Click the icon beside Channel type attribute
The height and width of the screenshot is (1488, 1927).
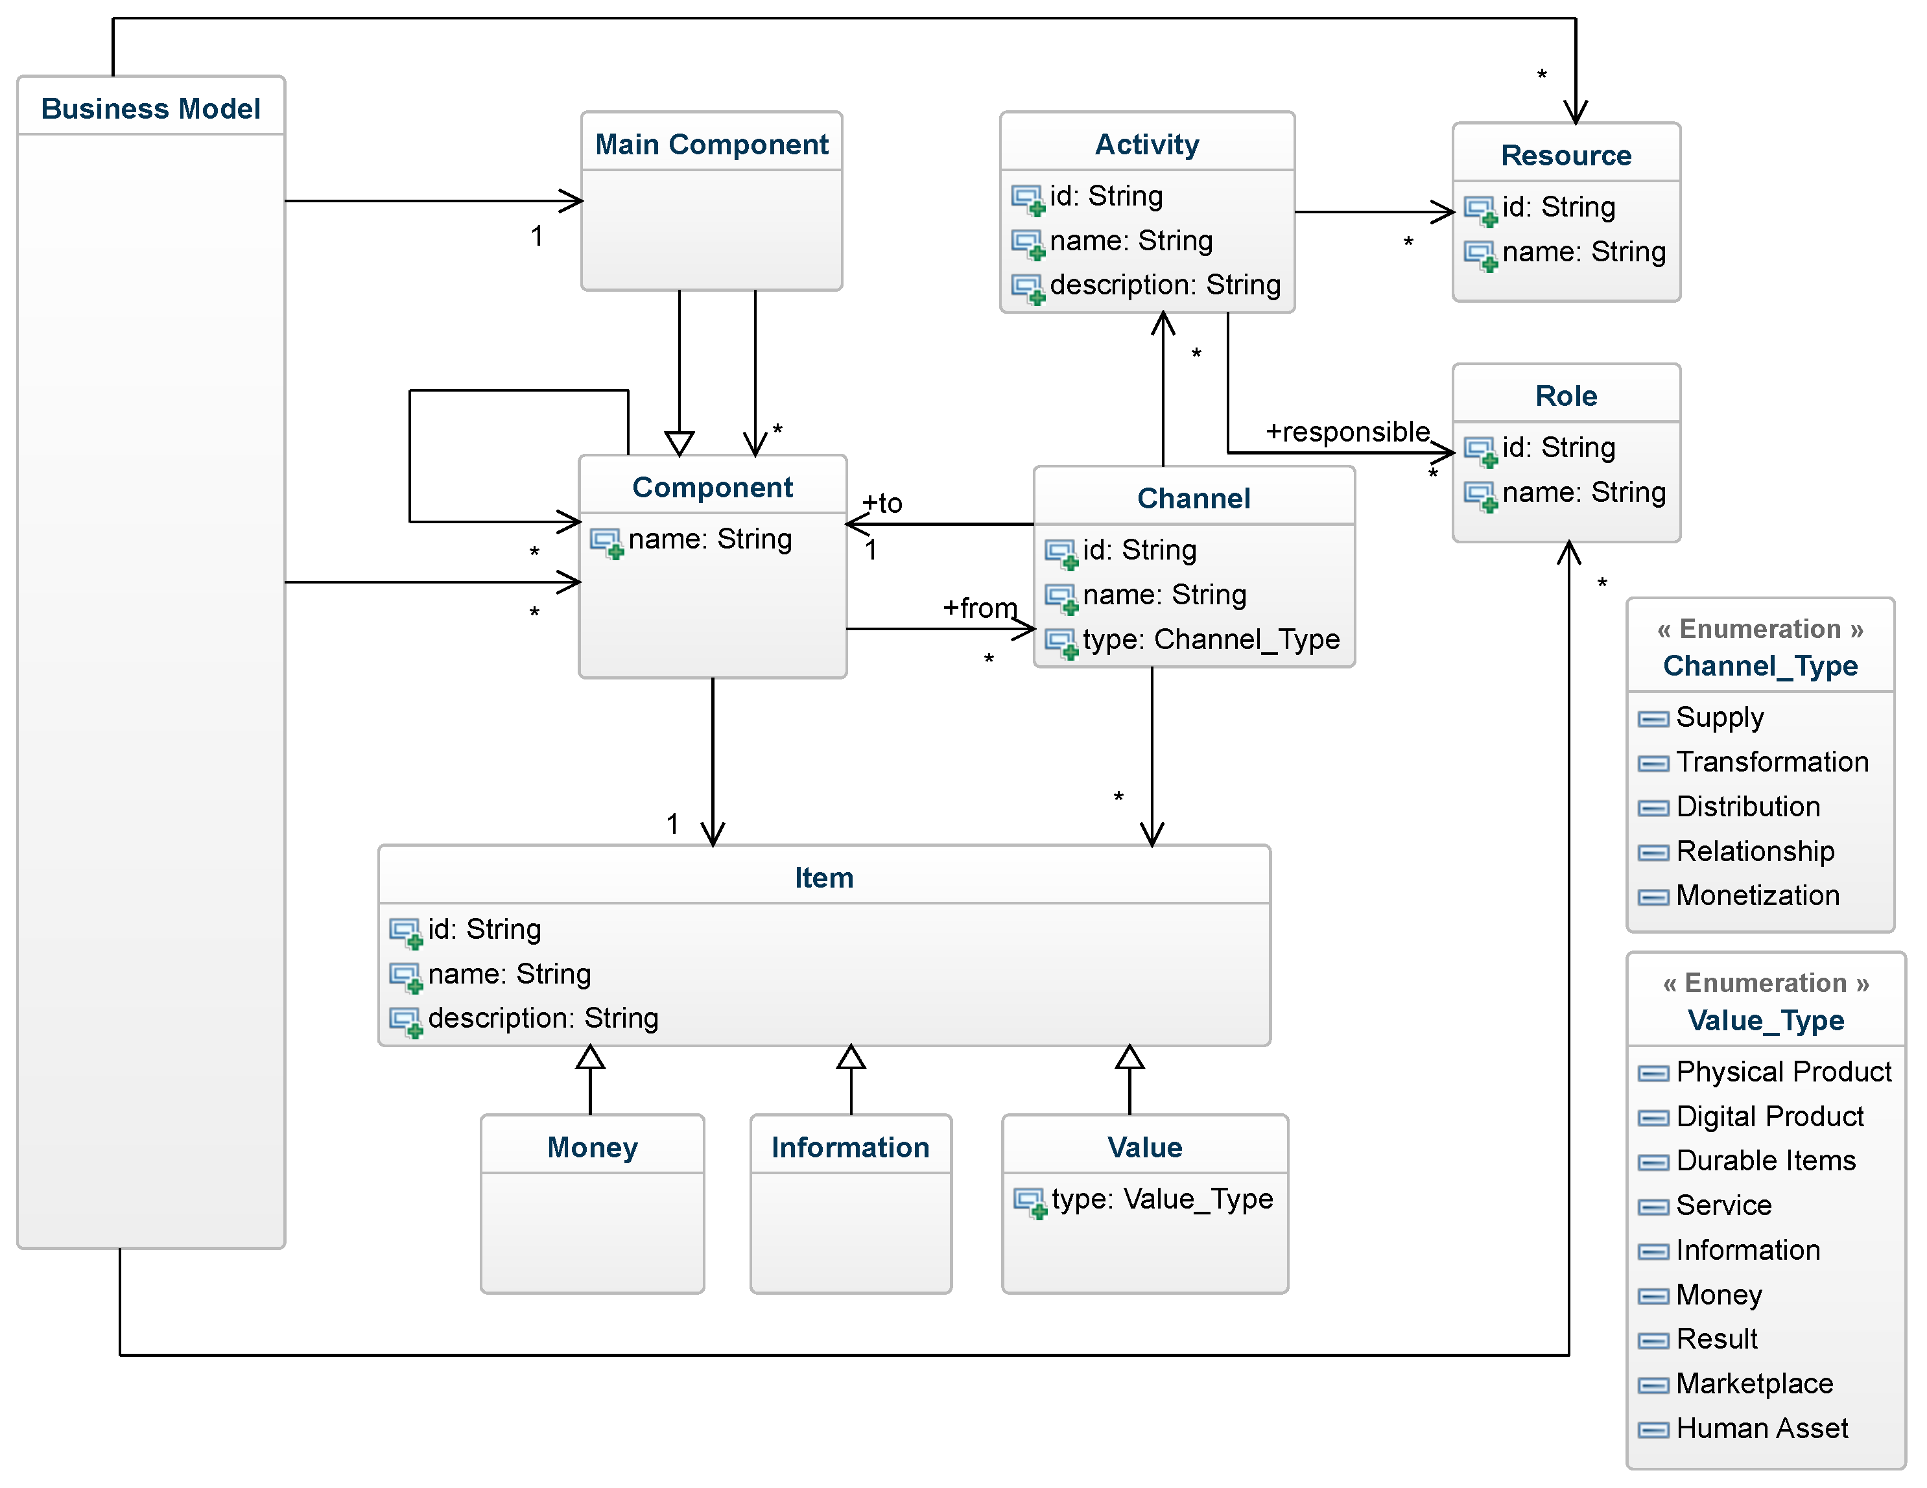[x=1061, y=643]
